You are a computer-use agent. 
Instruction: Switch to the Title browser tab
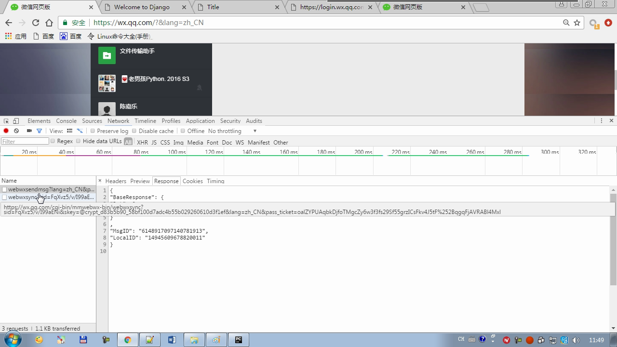pos(239,7)
